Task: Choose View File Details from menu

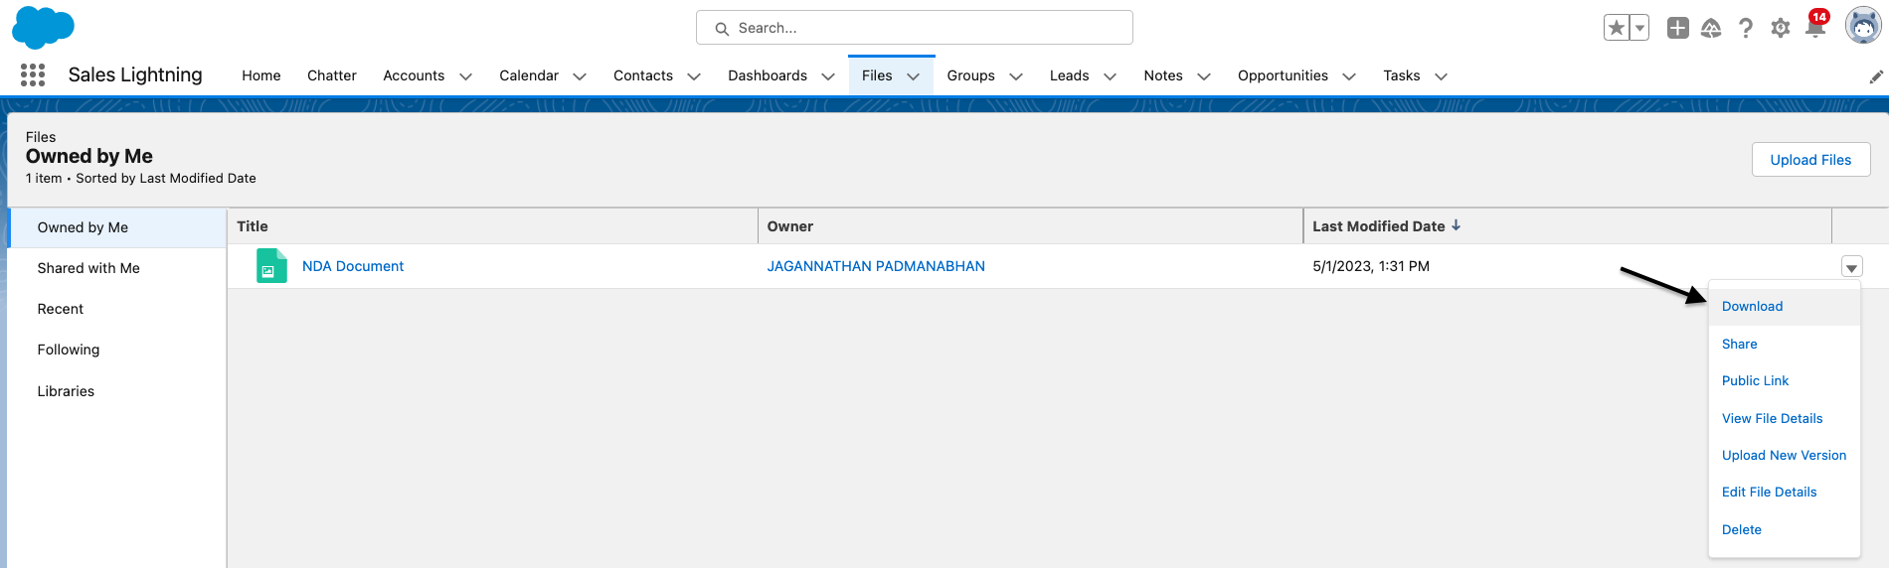Action: click(x=1785, y=418)
